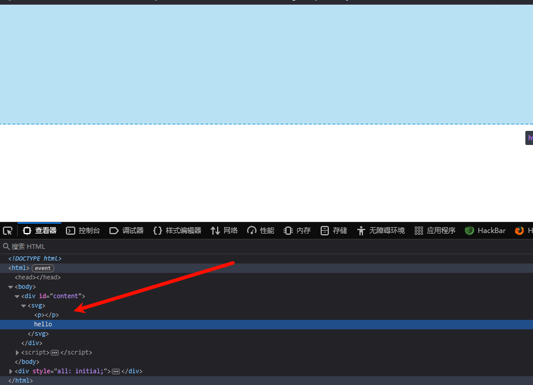The width and height of the screenshot is (533, 385).
Task: Switch to the 查看器 Inspector tab
Action: (39, 231)
